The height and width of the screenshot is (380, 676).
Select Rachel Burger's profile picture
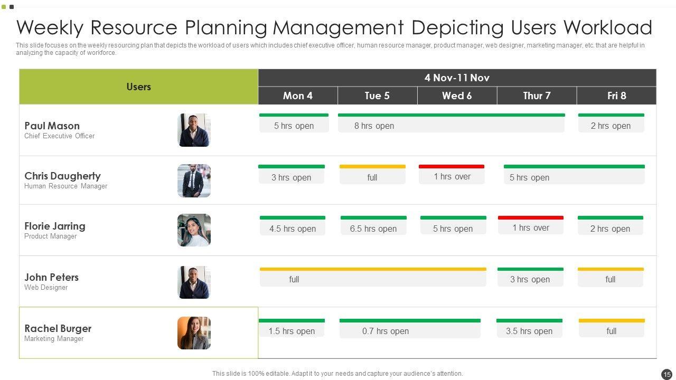pos(194,333)
